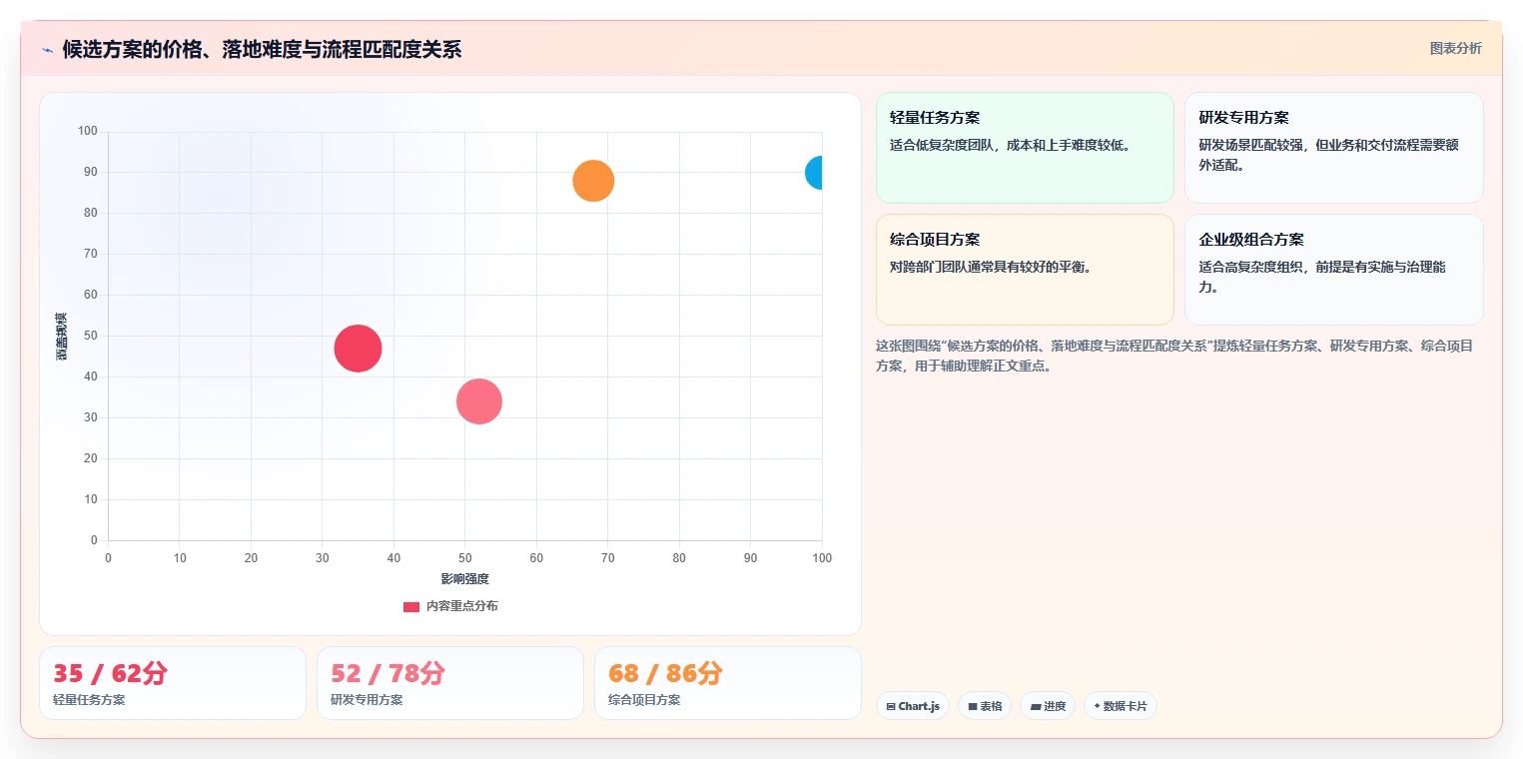
Task: Open the 进度 tag pill
Action: pos(1048,706)
